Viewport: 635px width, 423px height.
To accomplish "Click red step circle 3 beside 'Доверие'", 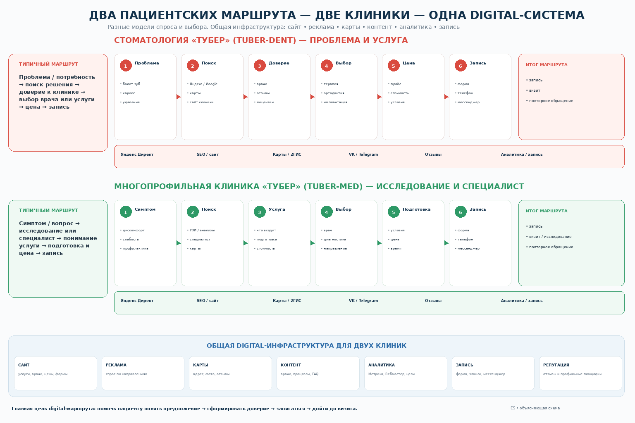I will [x=260, y=66].
